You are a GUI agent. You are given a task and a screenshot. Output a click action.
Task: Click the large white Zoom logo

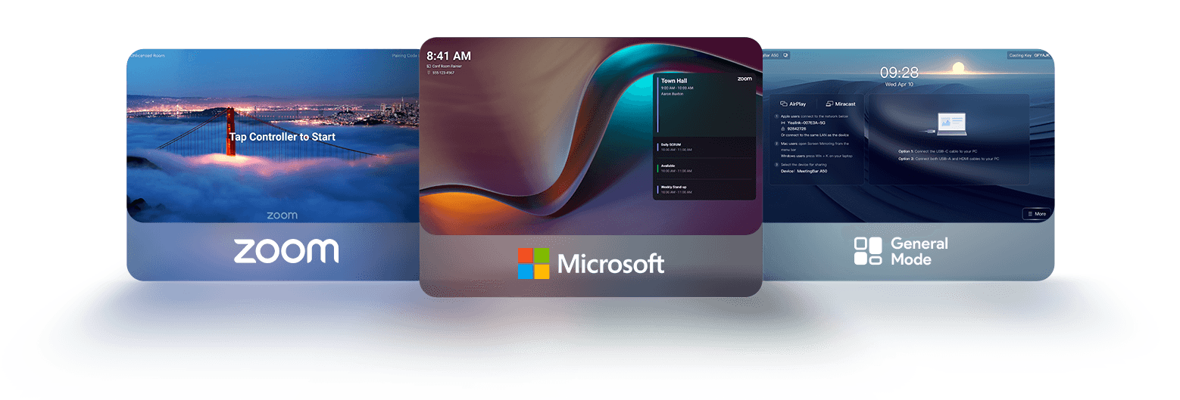click(286, 251)
